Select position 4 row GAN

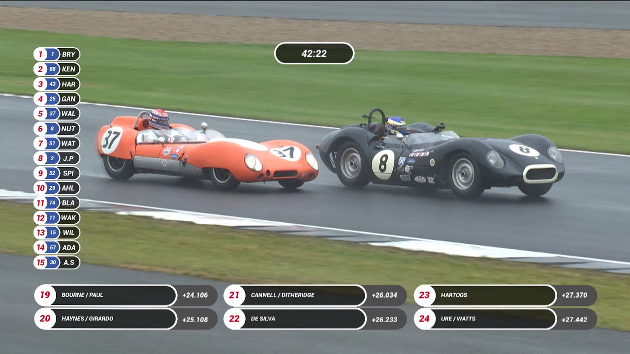click(57, 99)
